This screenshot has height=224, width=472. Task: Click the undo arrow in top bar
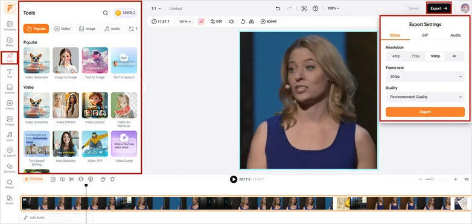coord(278,8)
